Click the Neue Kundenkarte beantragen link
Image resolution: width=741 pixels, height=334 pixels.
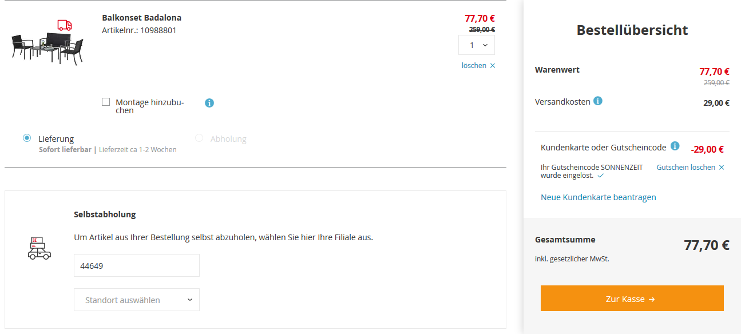[x=599, y=197]
